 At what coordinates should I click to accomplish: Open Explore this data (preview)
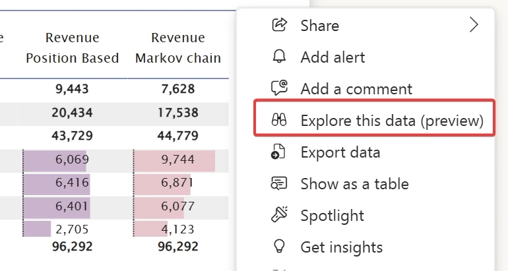click(392, 120)
